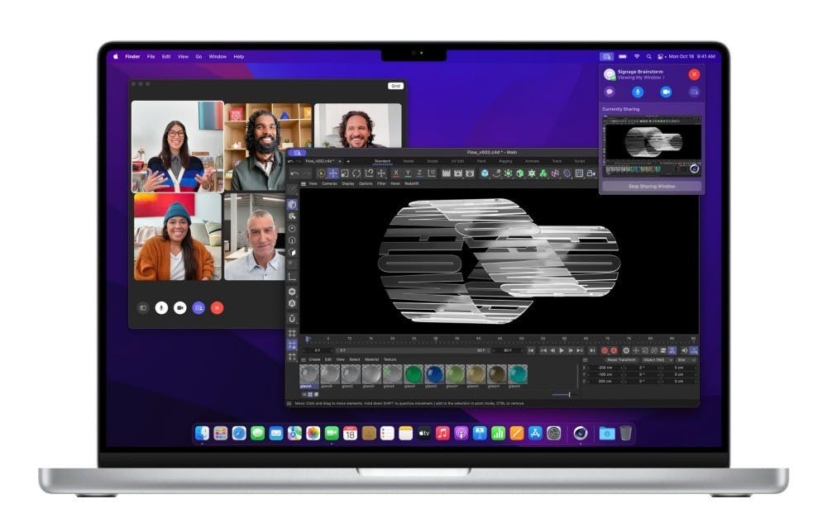Open Keynote from the Dock
The width and height of the screenshot is (827, 532).
(480, 433)
